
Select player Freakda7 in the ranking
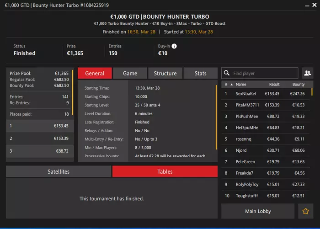pyautogui.click(x=266, y=173)
